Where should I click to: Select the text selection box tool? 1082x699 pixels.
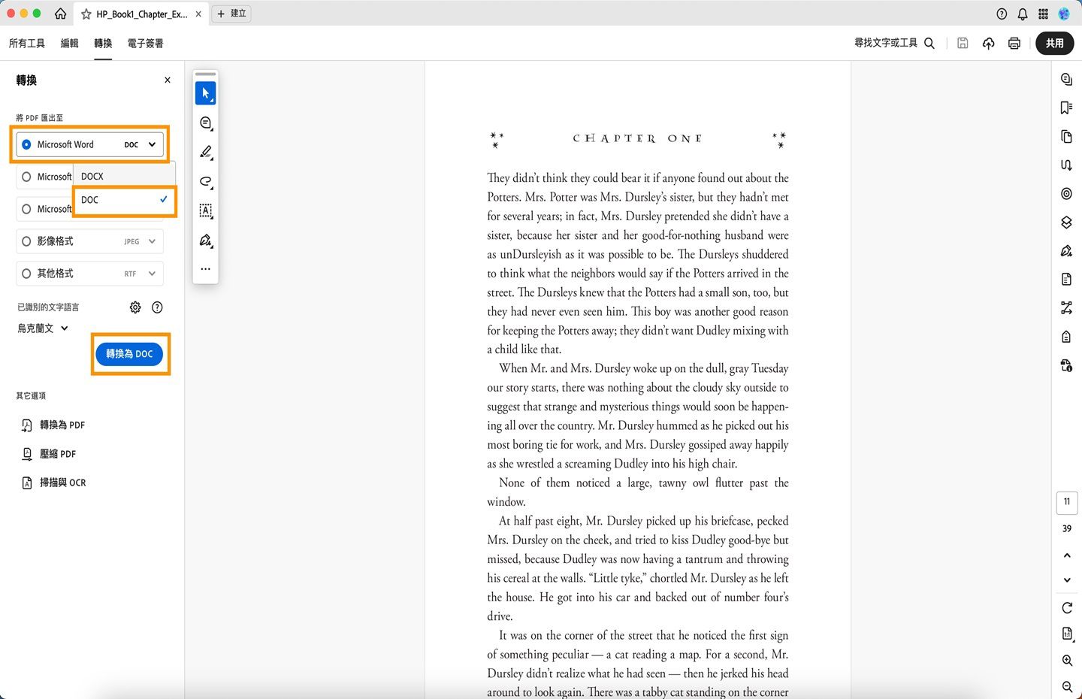[204, 211]
